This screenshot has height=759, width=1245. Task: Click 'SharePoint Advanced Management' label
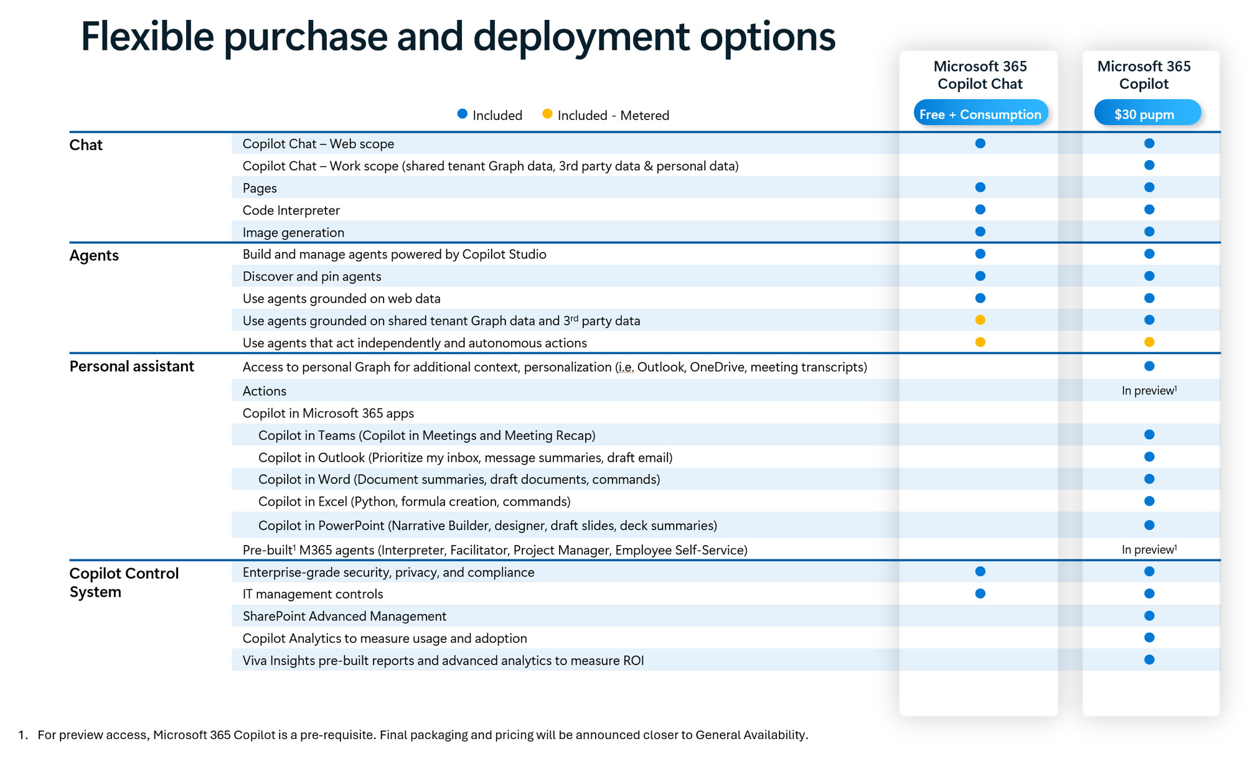(344, 617)
